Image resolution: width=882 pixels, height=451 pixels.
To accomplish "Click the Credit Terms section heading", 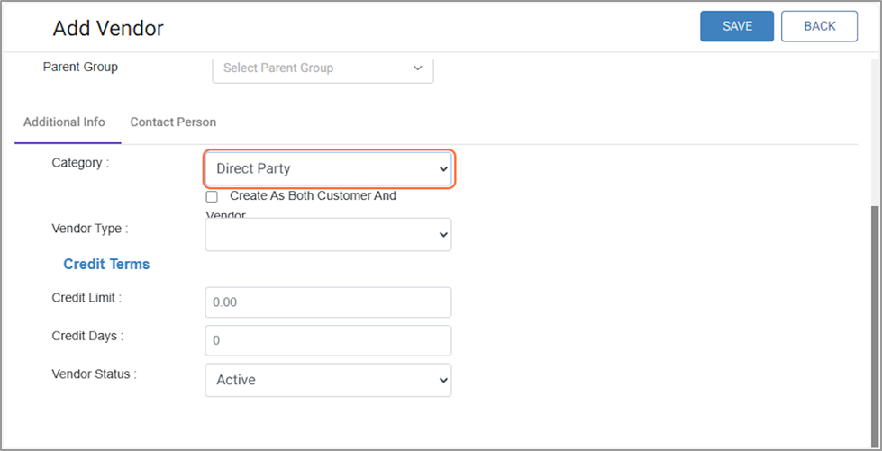I will point(106,265).
